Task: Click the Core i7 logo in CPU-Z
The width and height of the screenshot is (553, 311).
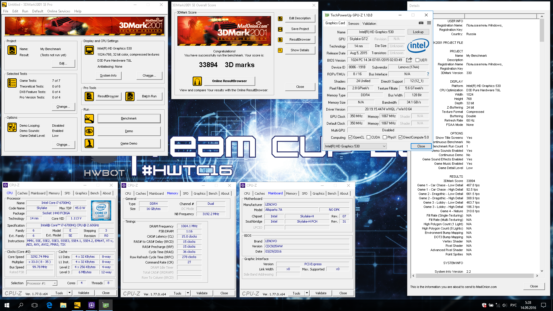Action: click(x=101, y=211)
